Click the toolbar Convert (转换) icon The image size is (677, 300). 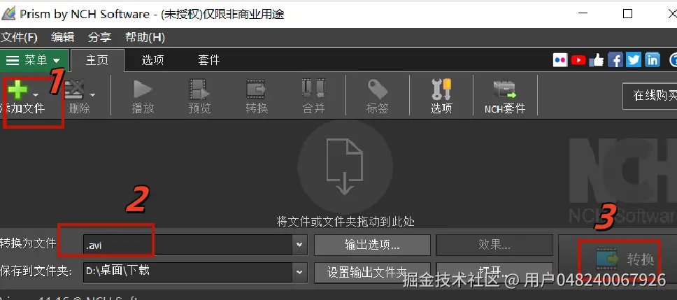257,90
